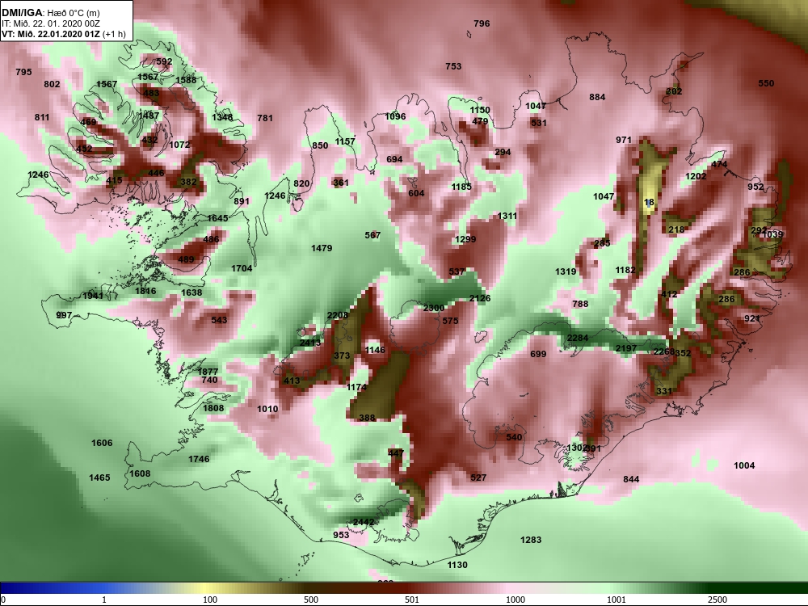
Task: Select the map value 2284
Action: (578, 338)
